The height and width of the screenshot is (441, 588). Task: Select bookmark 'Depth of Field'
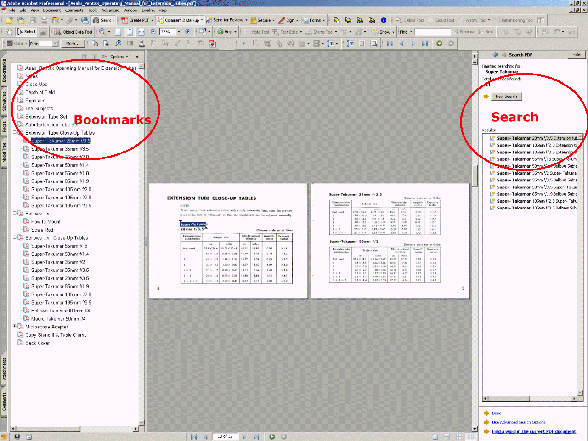40,92
